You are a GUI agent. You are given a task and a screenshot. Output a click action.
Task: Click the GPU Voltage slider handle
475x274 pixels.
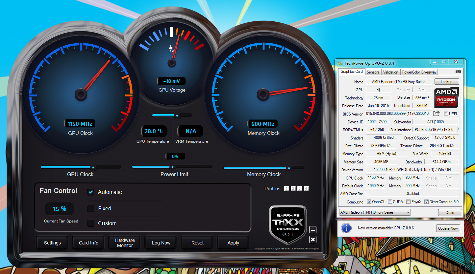point(177,116)
